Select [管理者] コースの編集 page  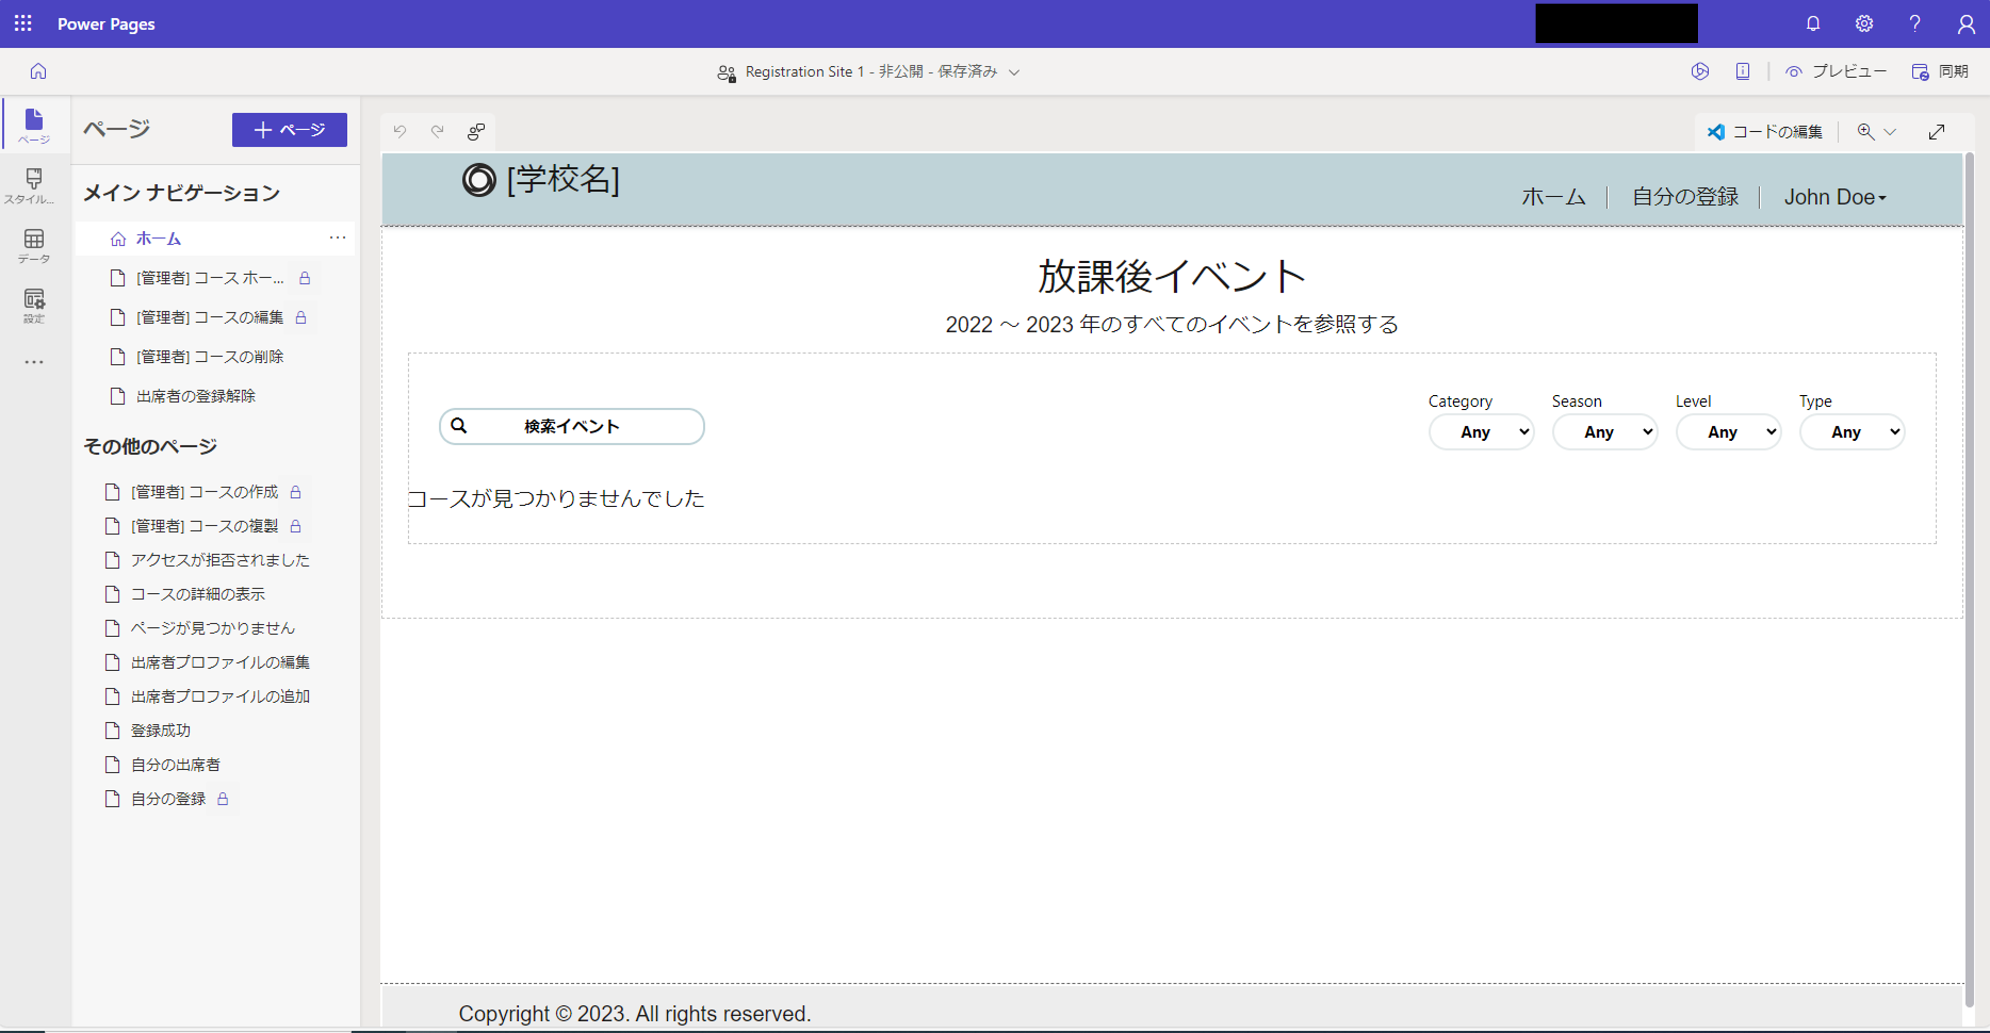[209, 317]
